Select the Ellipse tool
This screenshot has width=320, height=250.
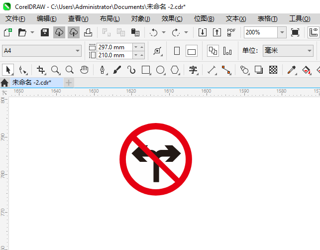pyautogui.click(x=160, y=70)
